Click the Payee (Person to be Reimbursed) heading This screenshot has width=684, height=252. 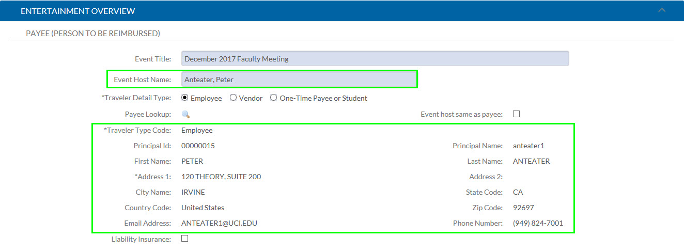tap(93, 34)
